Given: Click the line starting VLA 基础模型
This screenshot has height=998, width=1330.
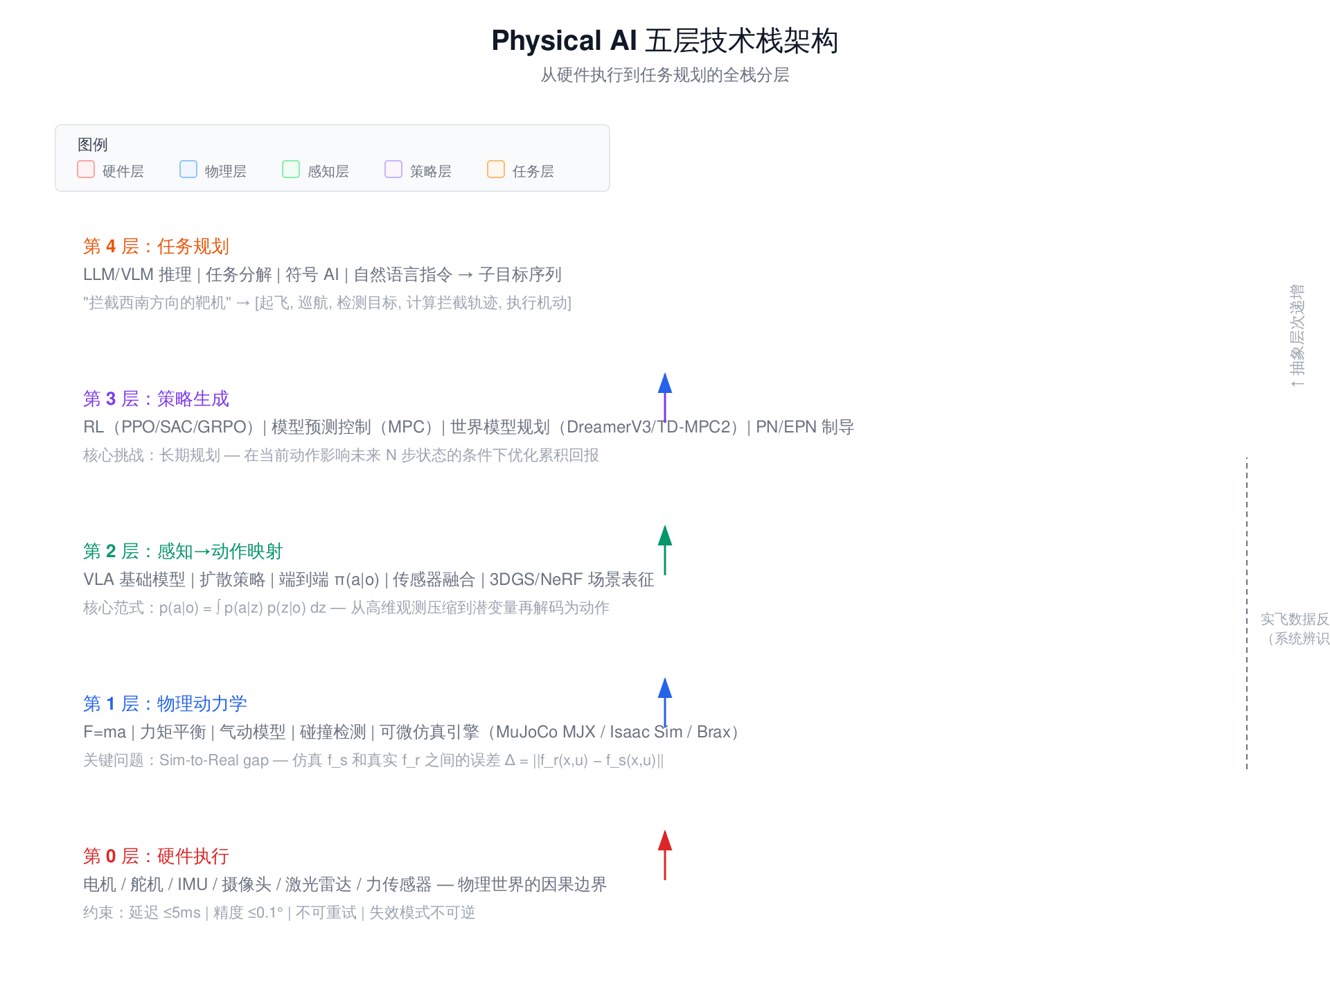Looking at the screenshot, I should (369, 580).
